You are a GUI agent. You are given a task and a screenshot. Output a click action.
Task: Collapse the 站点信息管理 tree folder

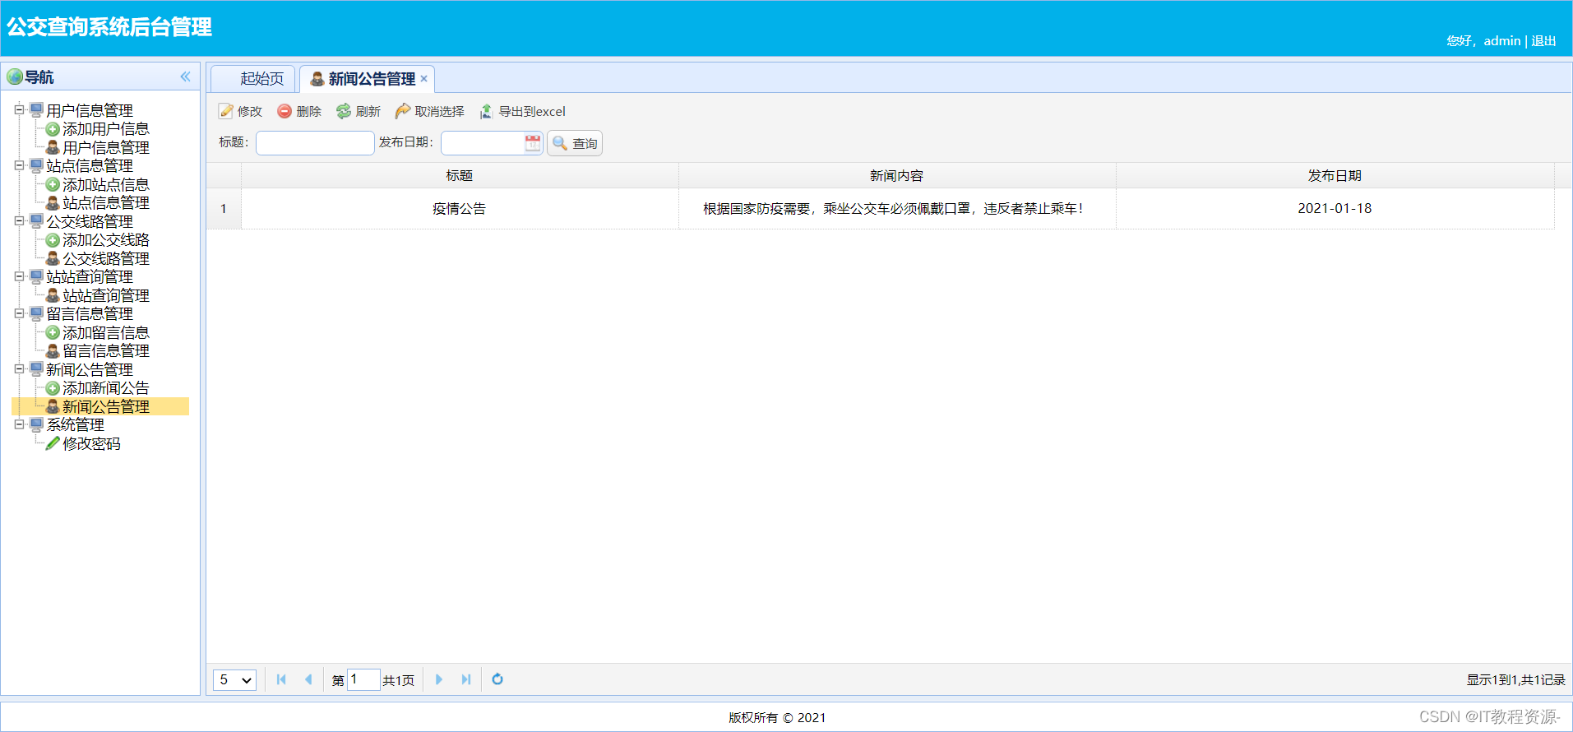coord(19,165)
